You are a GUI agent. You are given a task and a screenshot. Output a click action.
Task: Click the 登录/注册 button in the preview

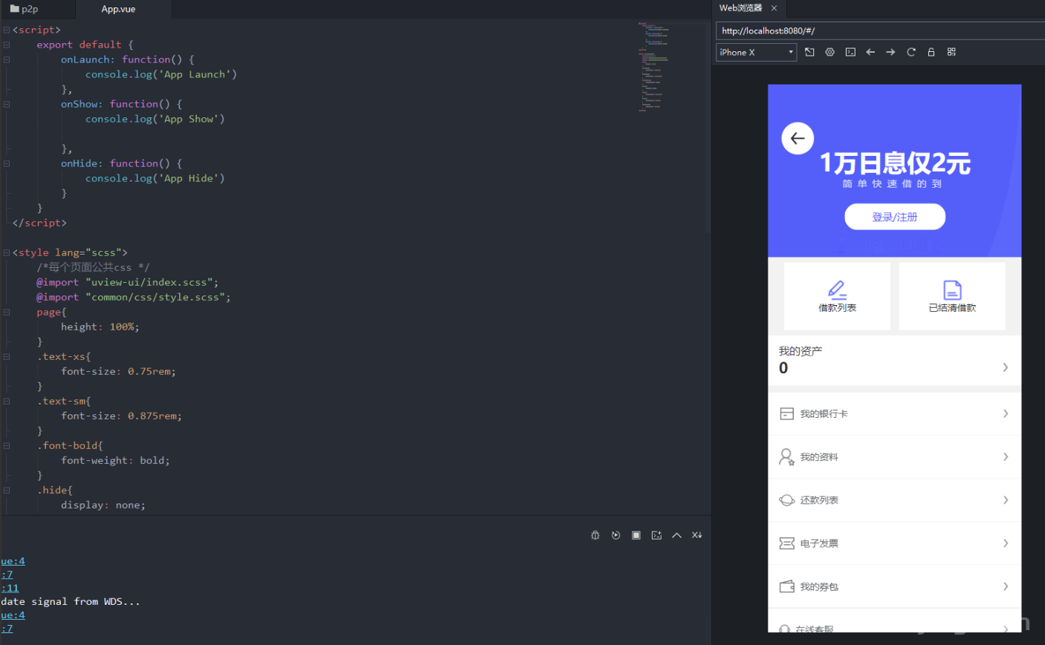[x=894, y=216]
